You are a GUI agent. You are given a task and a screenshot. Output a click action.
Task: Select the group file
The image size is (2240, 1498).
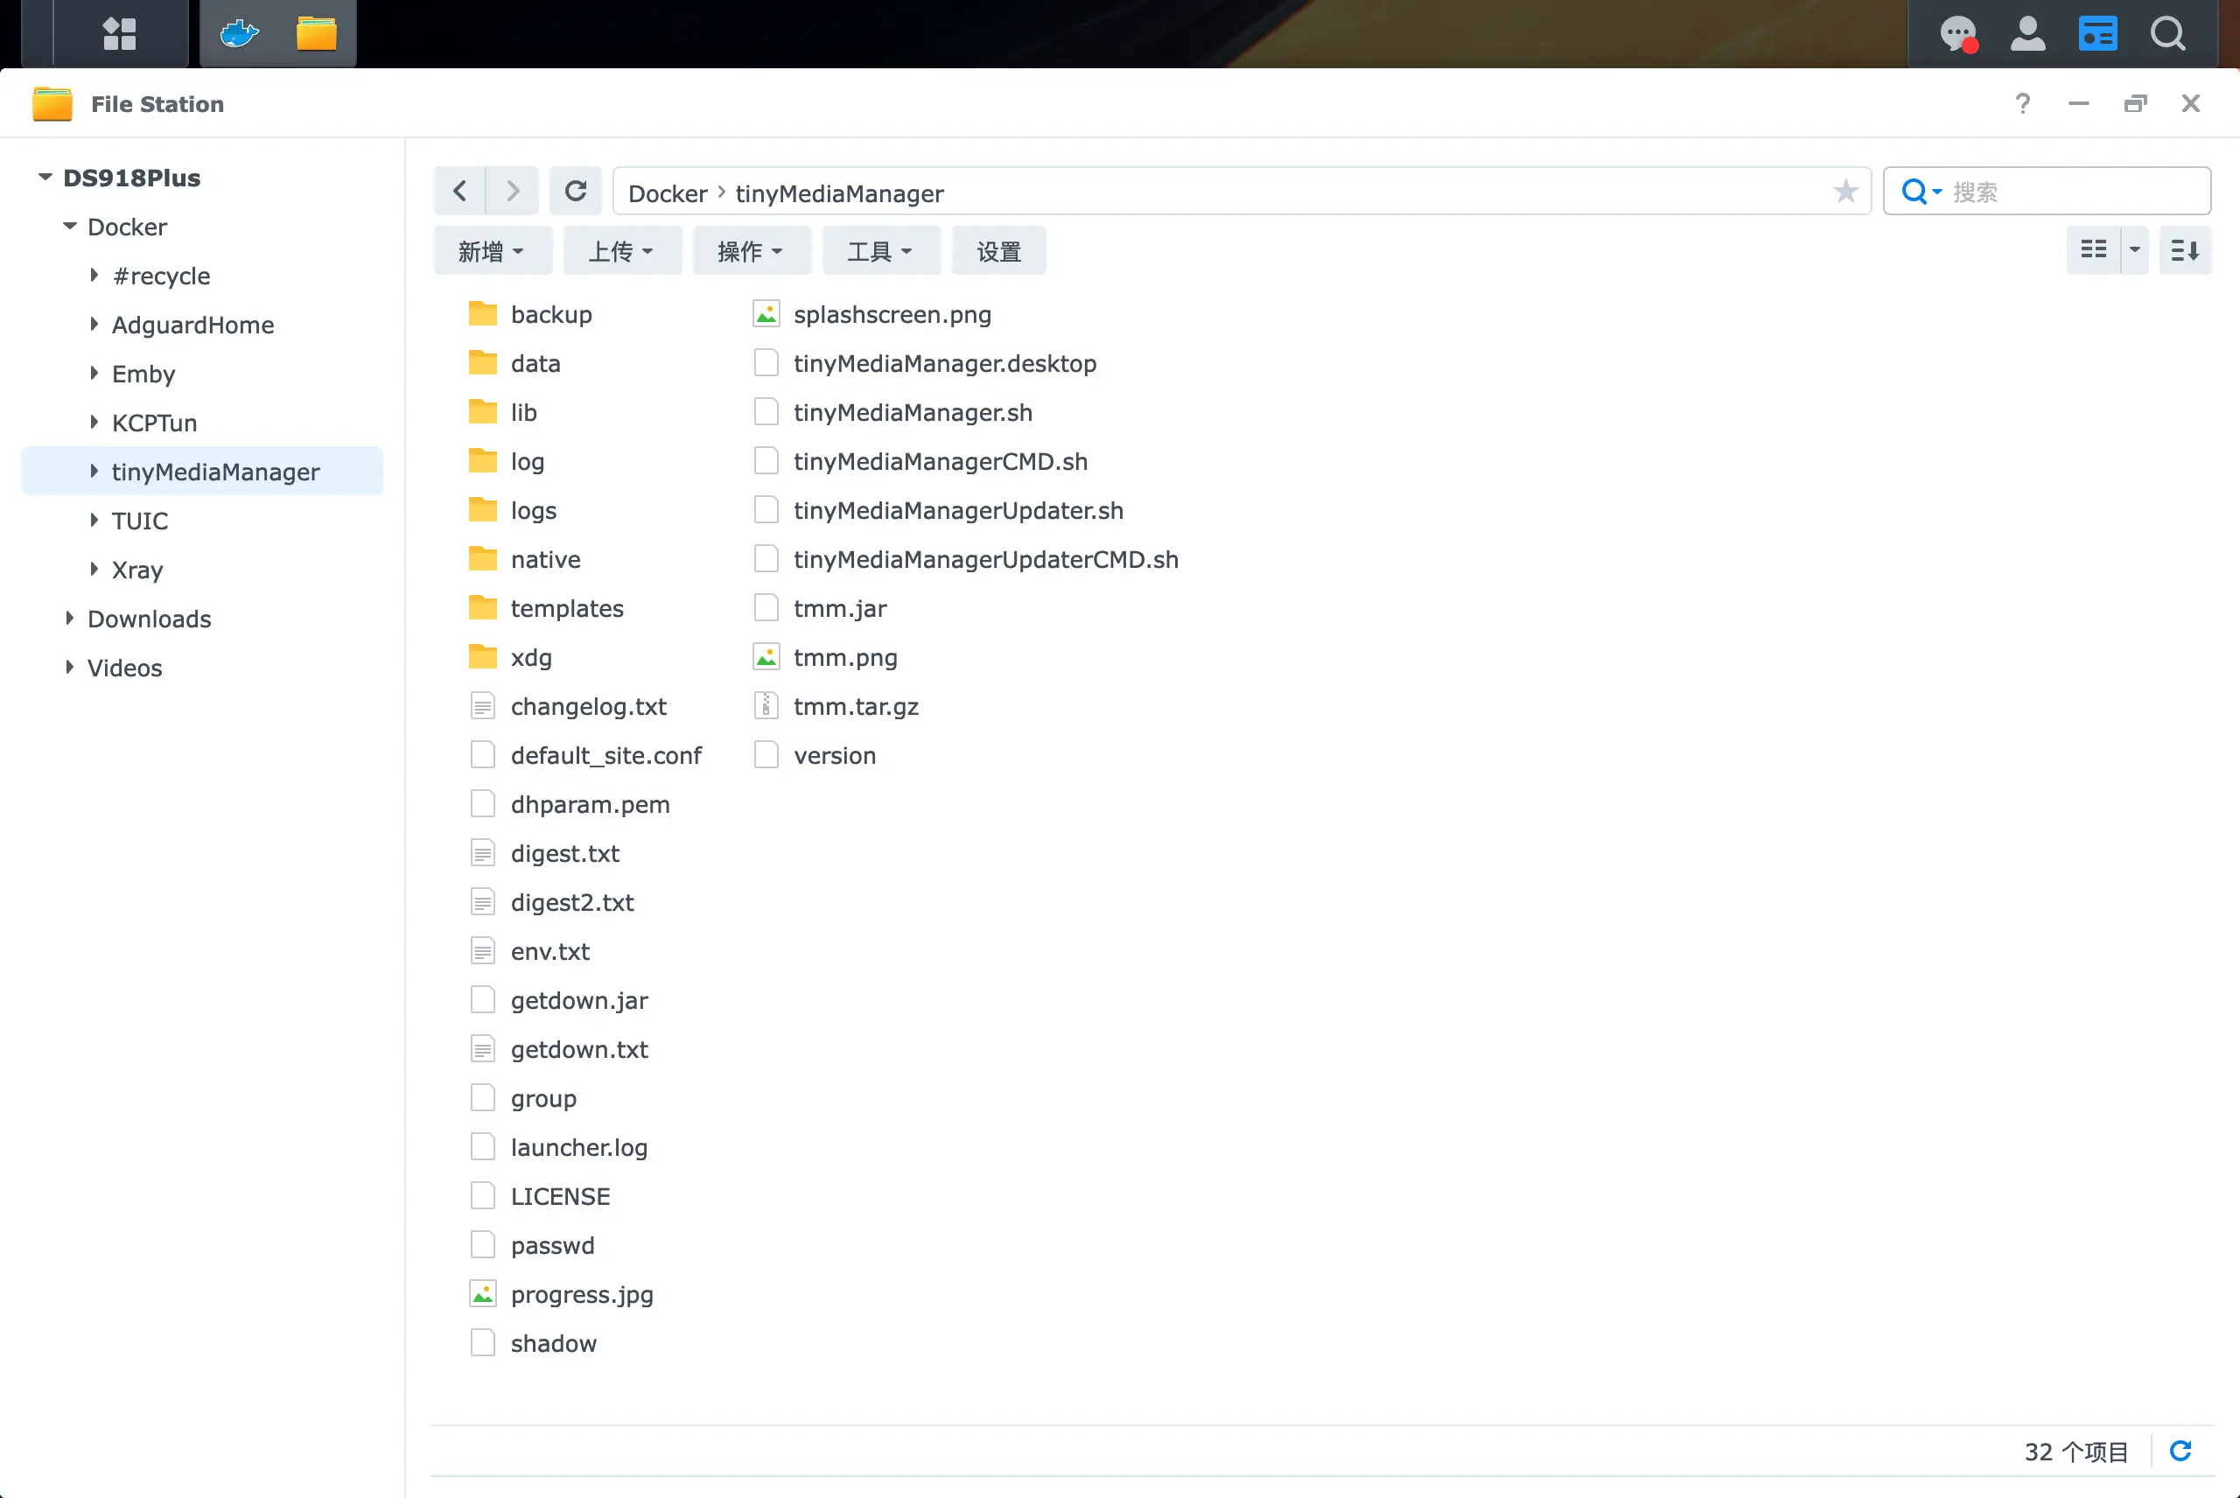(x=542, y=1099)
